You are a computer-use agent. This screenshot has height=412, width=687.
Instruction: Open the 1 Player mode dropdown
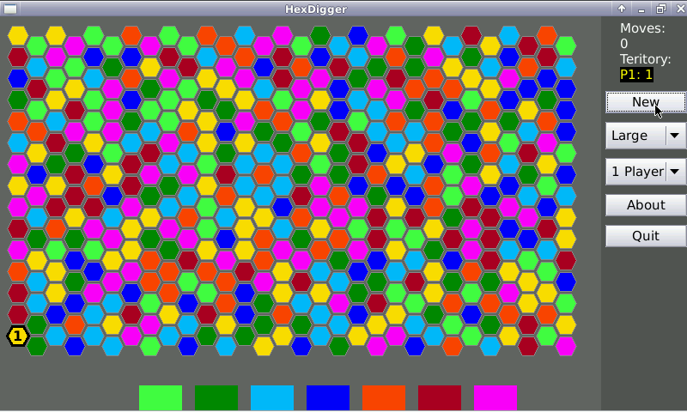point(646,172)
